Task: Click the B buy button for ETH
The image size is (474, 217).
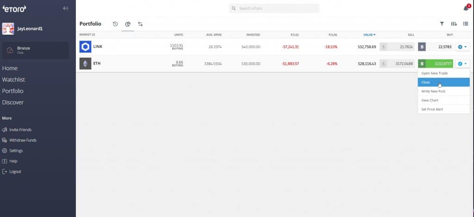Action: click(x=422, y=64)
